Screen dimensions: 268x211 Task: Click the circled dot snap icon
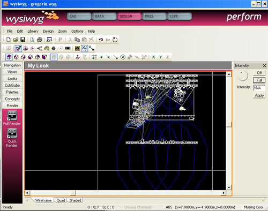tap(123, 57)
